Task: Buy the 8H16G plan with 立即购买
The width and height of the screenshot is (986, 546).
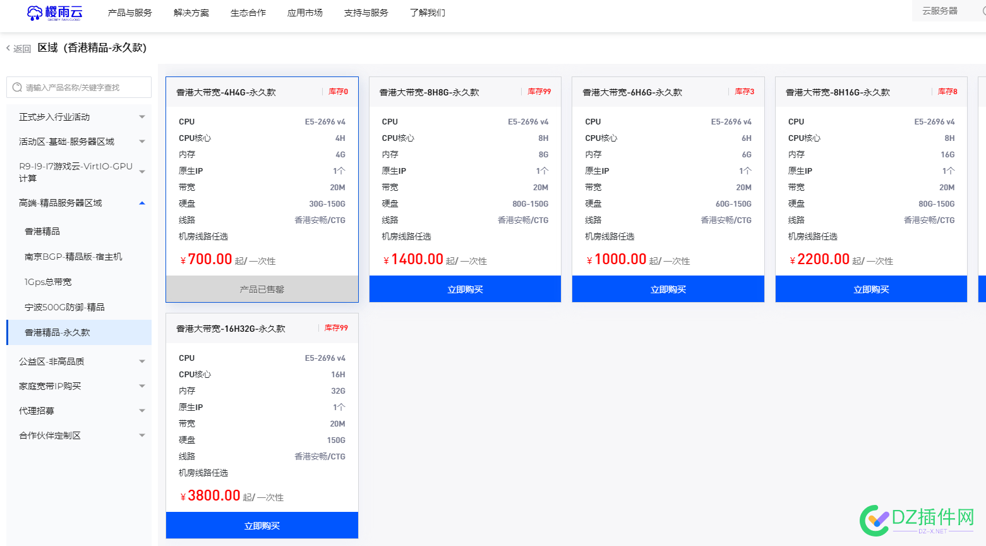Action: [871, 289]
